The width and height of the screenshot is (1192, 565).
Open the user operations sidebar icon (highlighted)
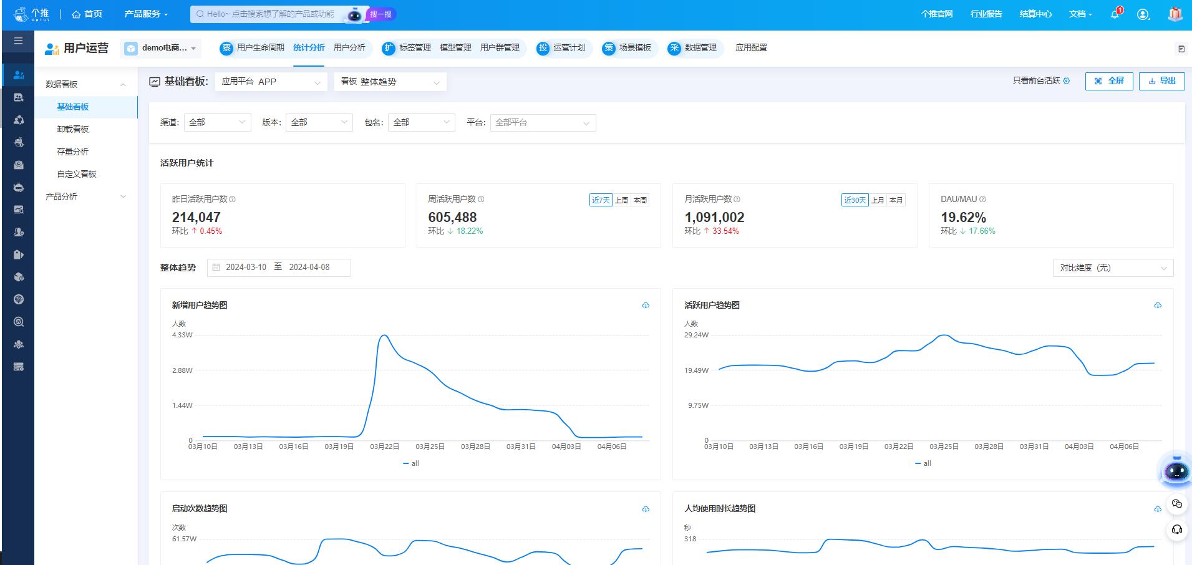[x=19, y=75]
